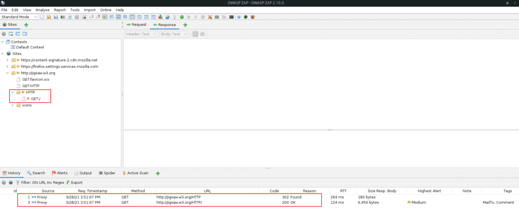Click the funnel Filter icon in History
This screenshot has width=519, height=209.
coord(18,182)
